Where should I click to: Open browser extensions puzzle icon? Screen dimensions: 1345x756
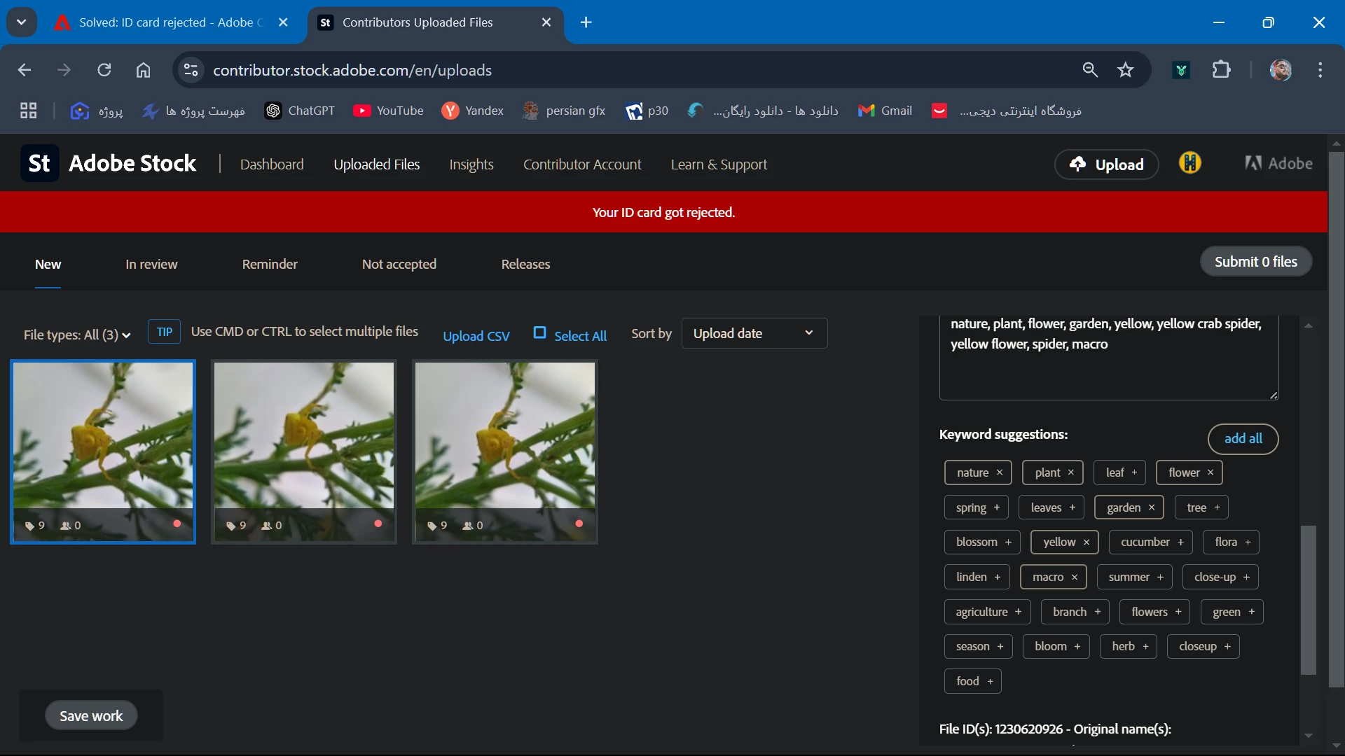pyautogui.click(x=1221, y=70)
